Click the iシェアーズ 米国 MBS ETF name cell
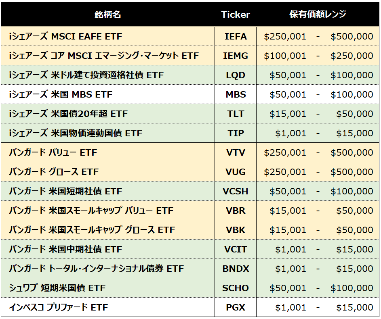Screen dimensions: 381x319 (61, 95)
